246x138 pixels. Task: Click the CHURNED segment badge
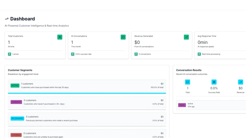click(x=16, y=135)
